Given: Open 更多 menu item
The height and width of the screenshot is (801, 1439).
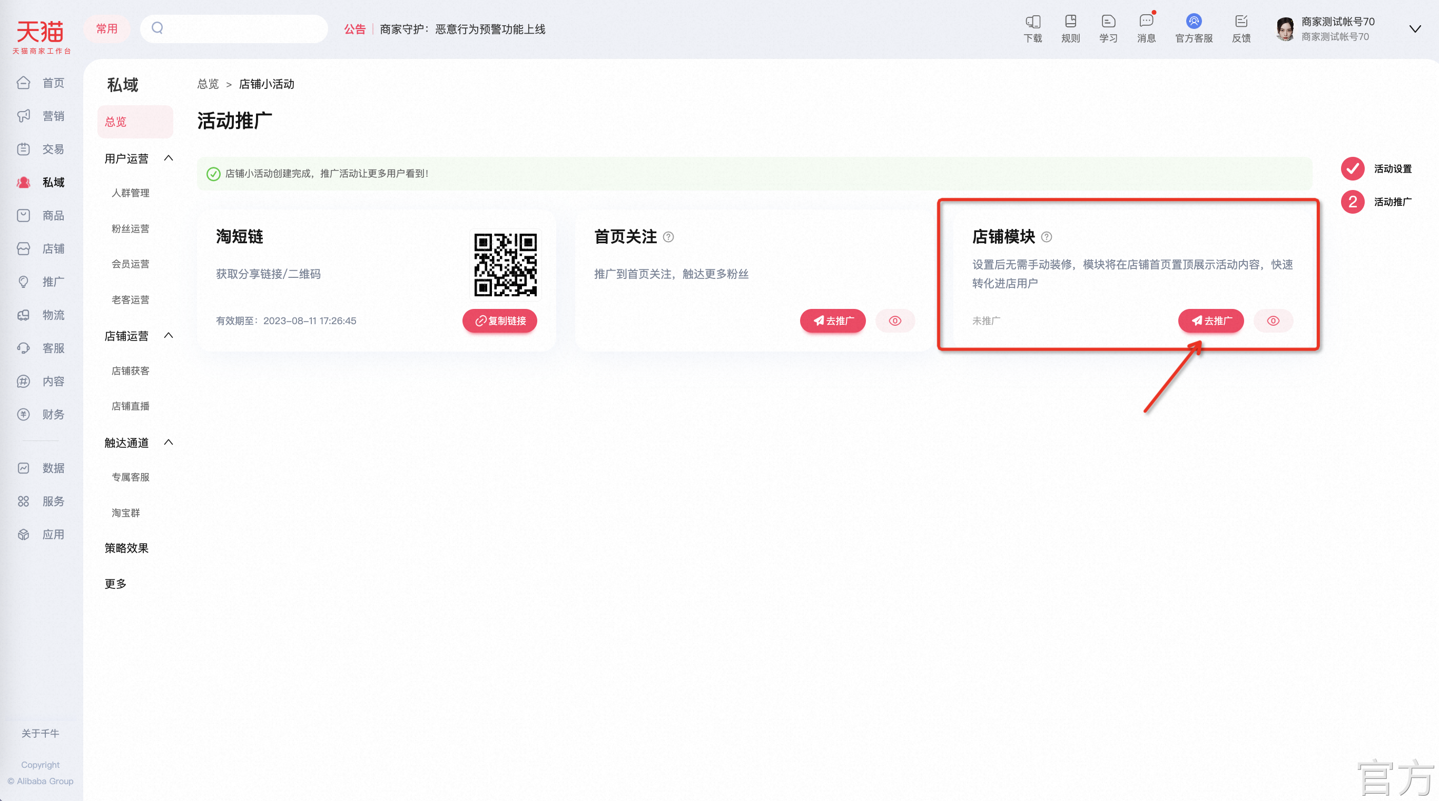Looking at the screenshot, I should pyautogui.click(x=115, y=583).
